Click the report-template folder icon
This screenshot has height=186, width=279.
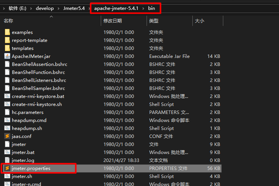click(x=7, y=40)
